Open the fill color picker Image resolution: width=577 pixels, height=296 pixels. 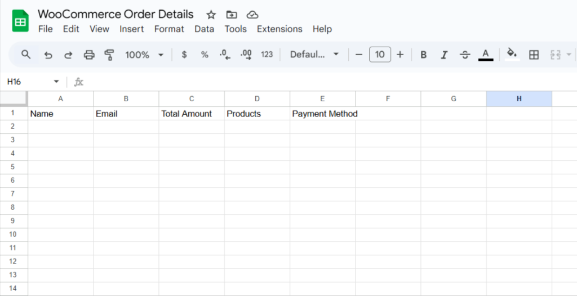512,55
